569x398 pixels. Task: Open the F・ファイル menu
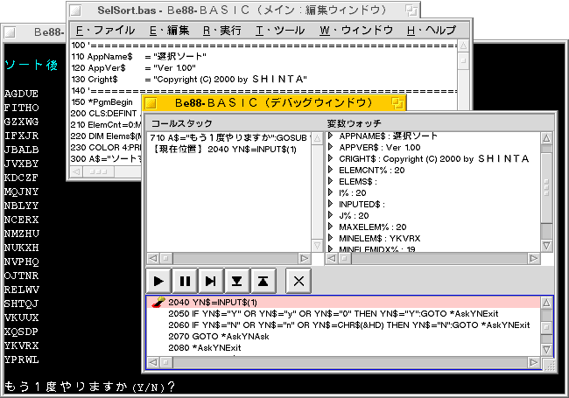105,30
